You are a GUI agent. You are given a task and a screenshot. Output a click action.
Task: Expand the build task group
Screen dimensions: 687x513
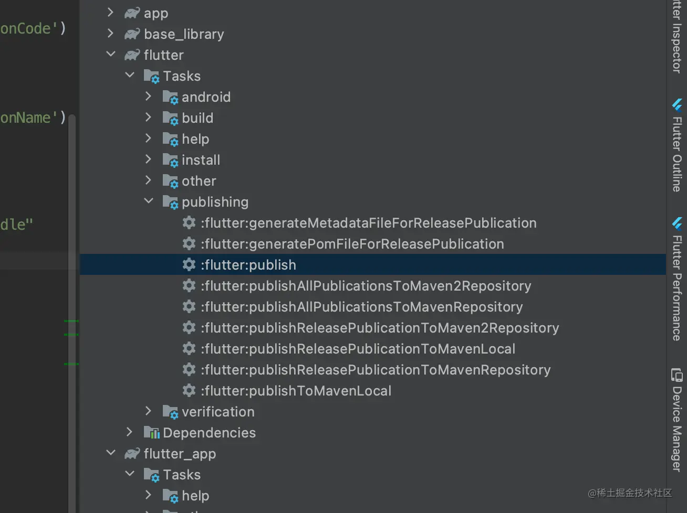148,117
